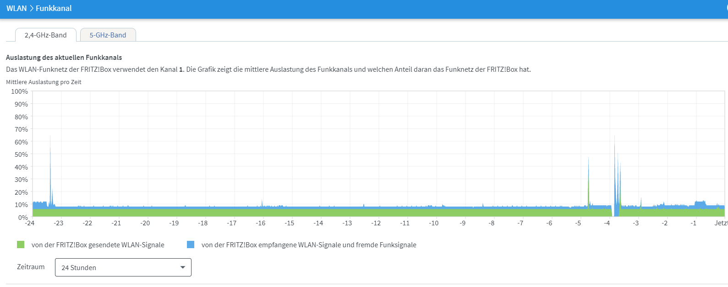Click the WLAN breadcrumb link
Image resolution: width=728 pixels, height=287 pixels.
pos(16,8)
